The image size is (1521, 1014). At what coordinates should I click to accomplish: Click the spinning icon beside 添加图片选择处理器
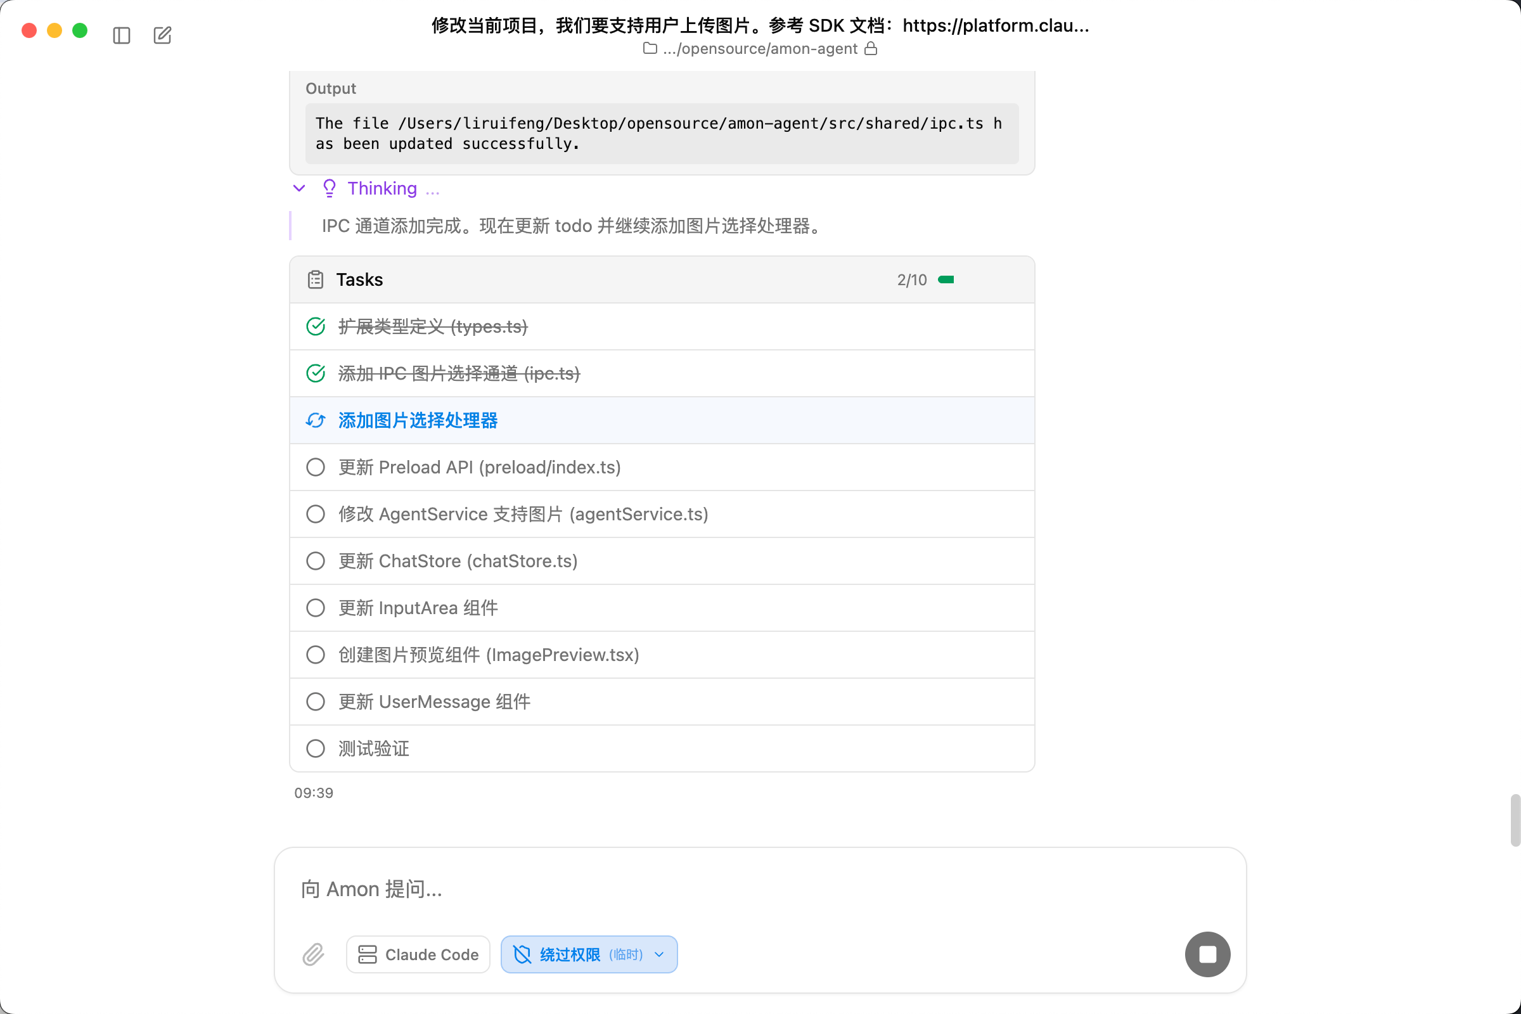pyautogui.click(x=315, y=420)
